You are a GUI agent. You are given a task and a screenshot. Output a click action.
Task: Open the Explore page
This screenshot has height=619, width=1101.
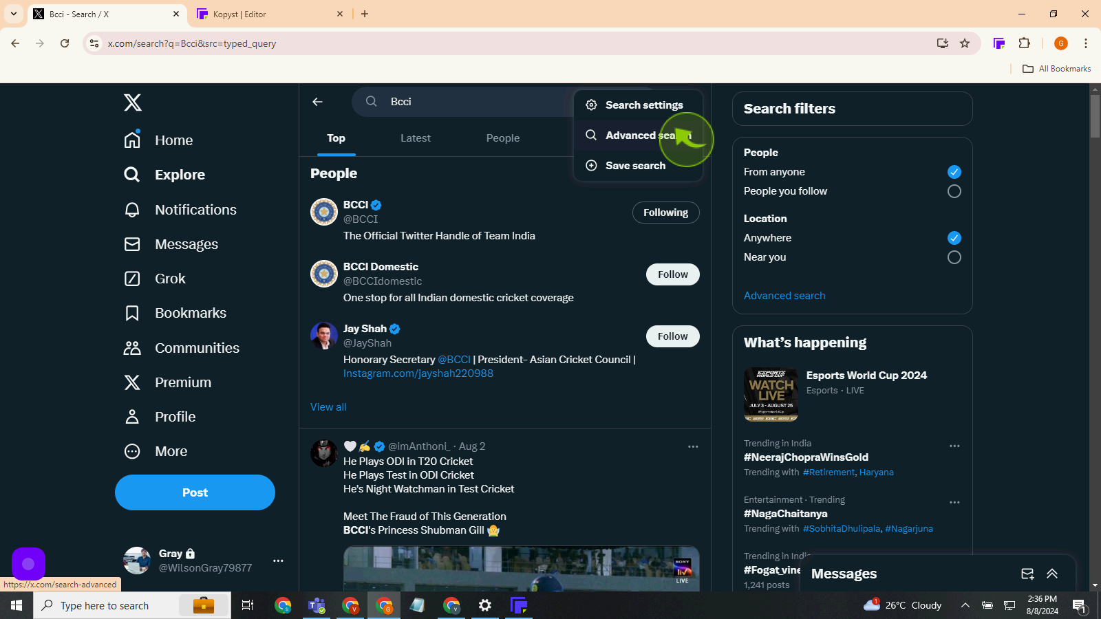click(164, 175)
